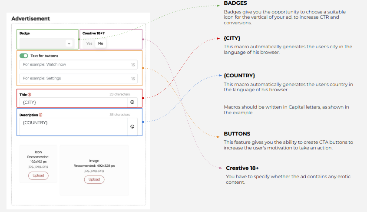Upload an Icon image file
The height and width of the screenshot is (212, 367).
38,176
